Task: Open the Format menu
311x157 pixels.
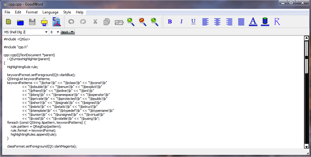Action: [x=32, y=12]
